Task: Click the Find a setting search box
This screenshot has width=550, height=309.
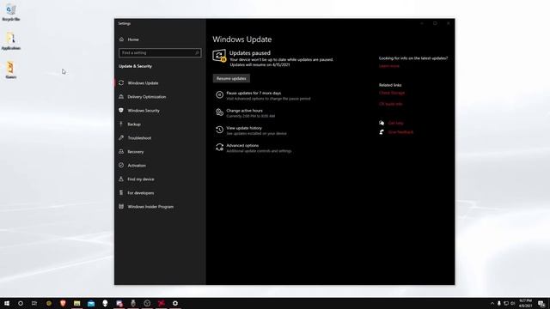Action: coord(160,53)
